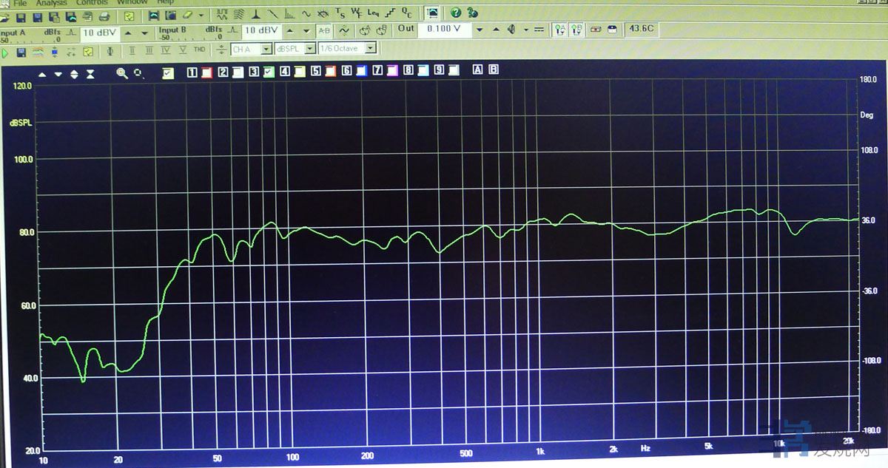This screenshot has height=468, width=888.
Task: Click the zoom in magnifier above graph
Action: pos(121,73)
